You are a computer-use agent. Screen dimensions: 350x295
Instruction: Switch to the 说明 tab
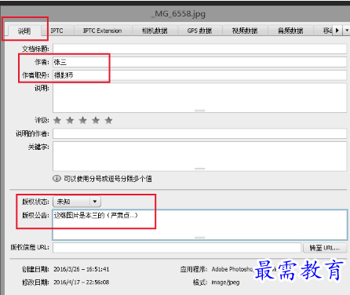[24, 31]
